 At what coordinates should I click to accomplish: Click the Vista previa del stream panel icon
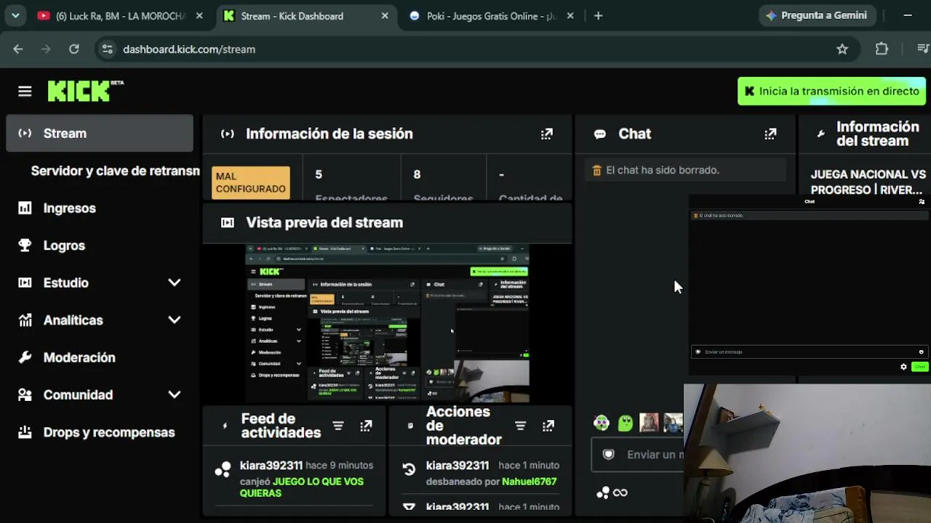[x=228, y=223]
